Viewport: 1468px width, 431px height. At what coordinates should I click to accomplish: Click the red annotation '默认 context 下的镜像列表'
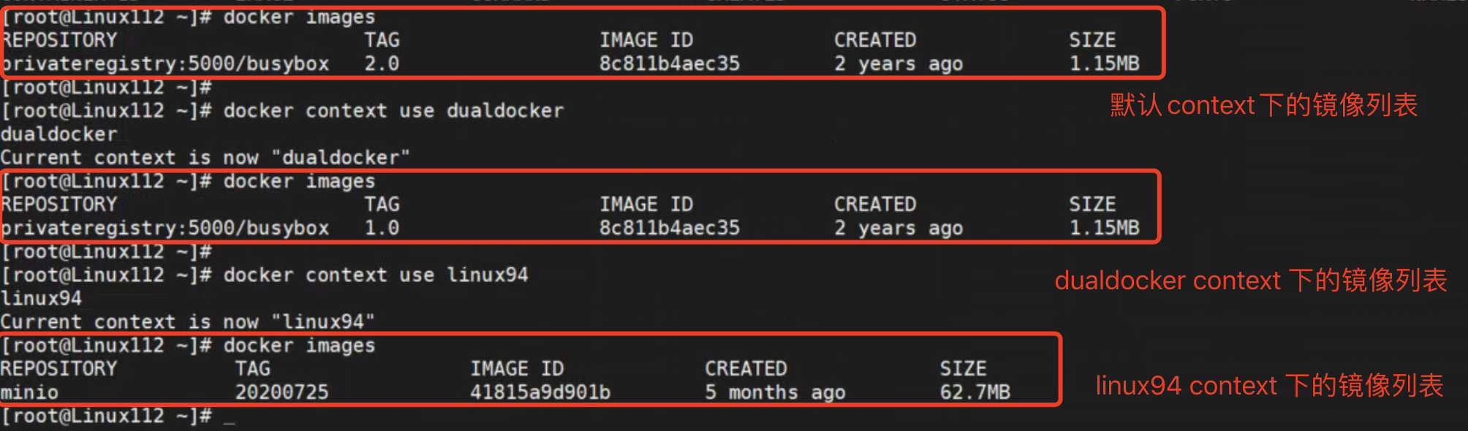tap(1263, 105)
